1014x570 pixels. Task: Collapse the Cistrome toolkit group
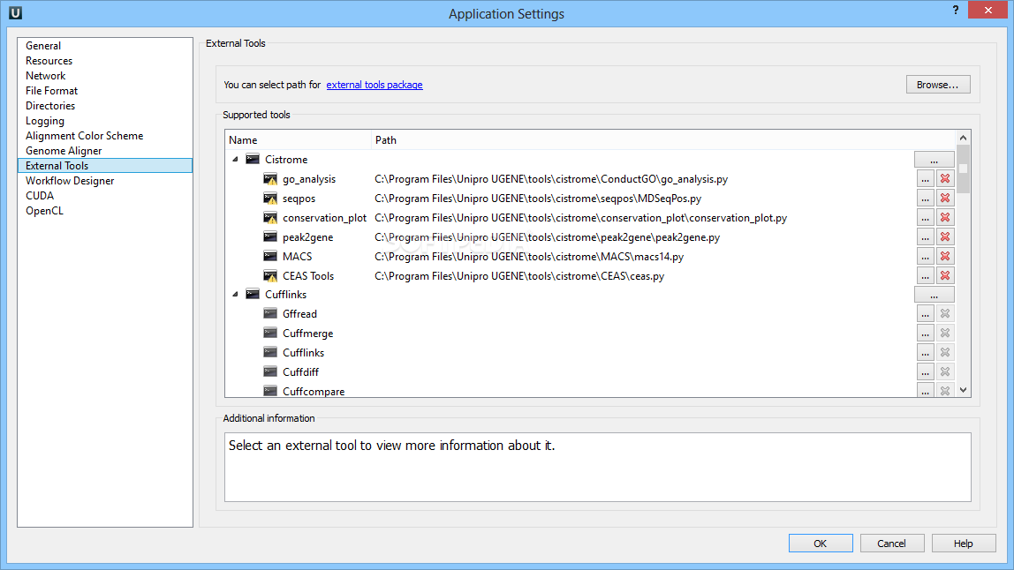235,159
